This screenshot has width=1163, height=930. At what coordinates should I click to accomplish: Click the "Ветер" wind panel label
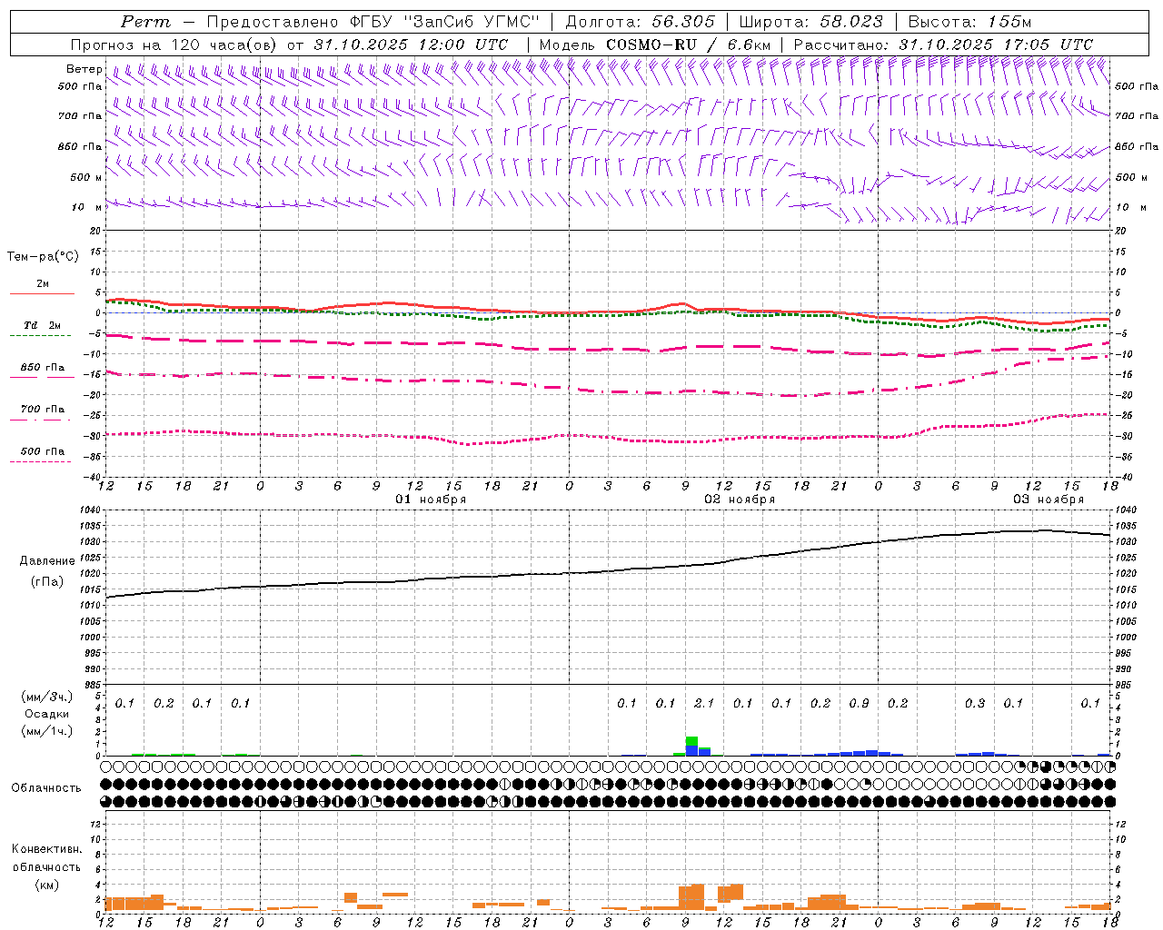pos(84,69)
